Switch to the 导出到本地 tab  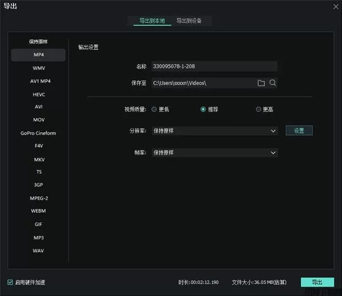coord(152,21)
